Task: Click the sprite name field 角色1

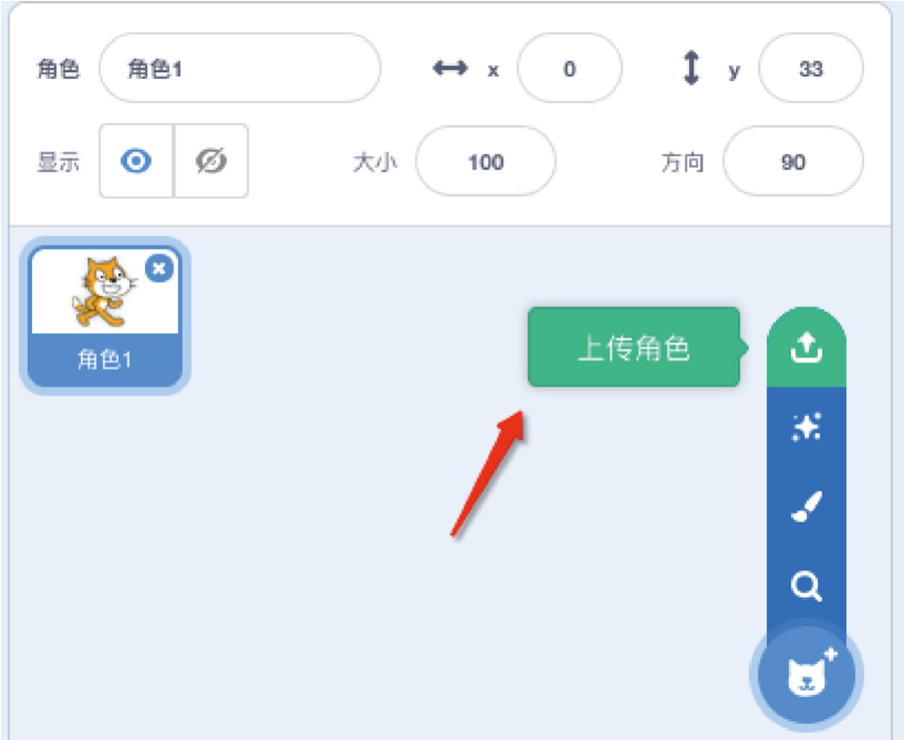Action: tap(240, 68)
